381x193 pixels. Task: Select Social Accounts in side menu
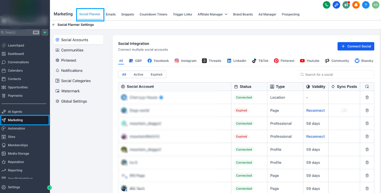click(78, 40)
